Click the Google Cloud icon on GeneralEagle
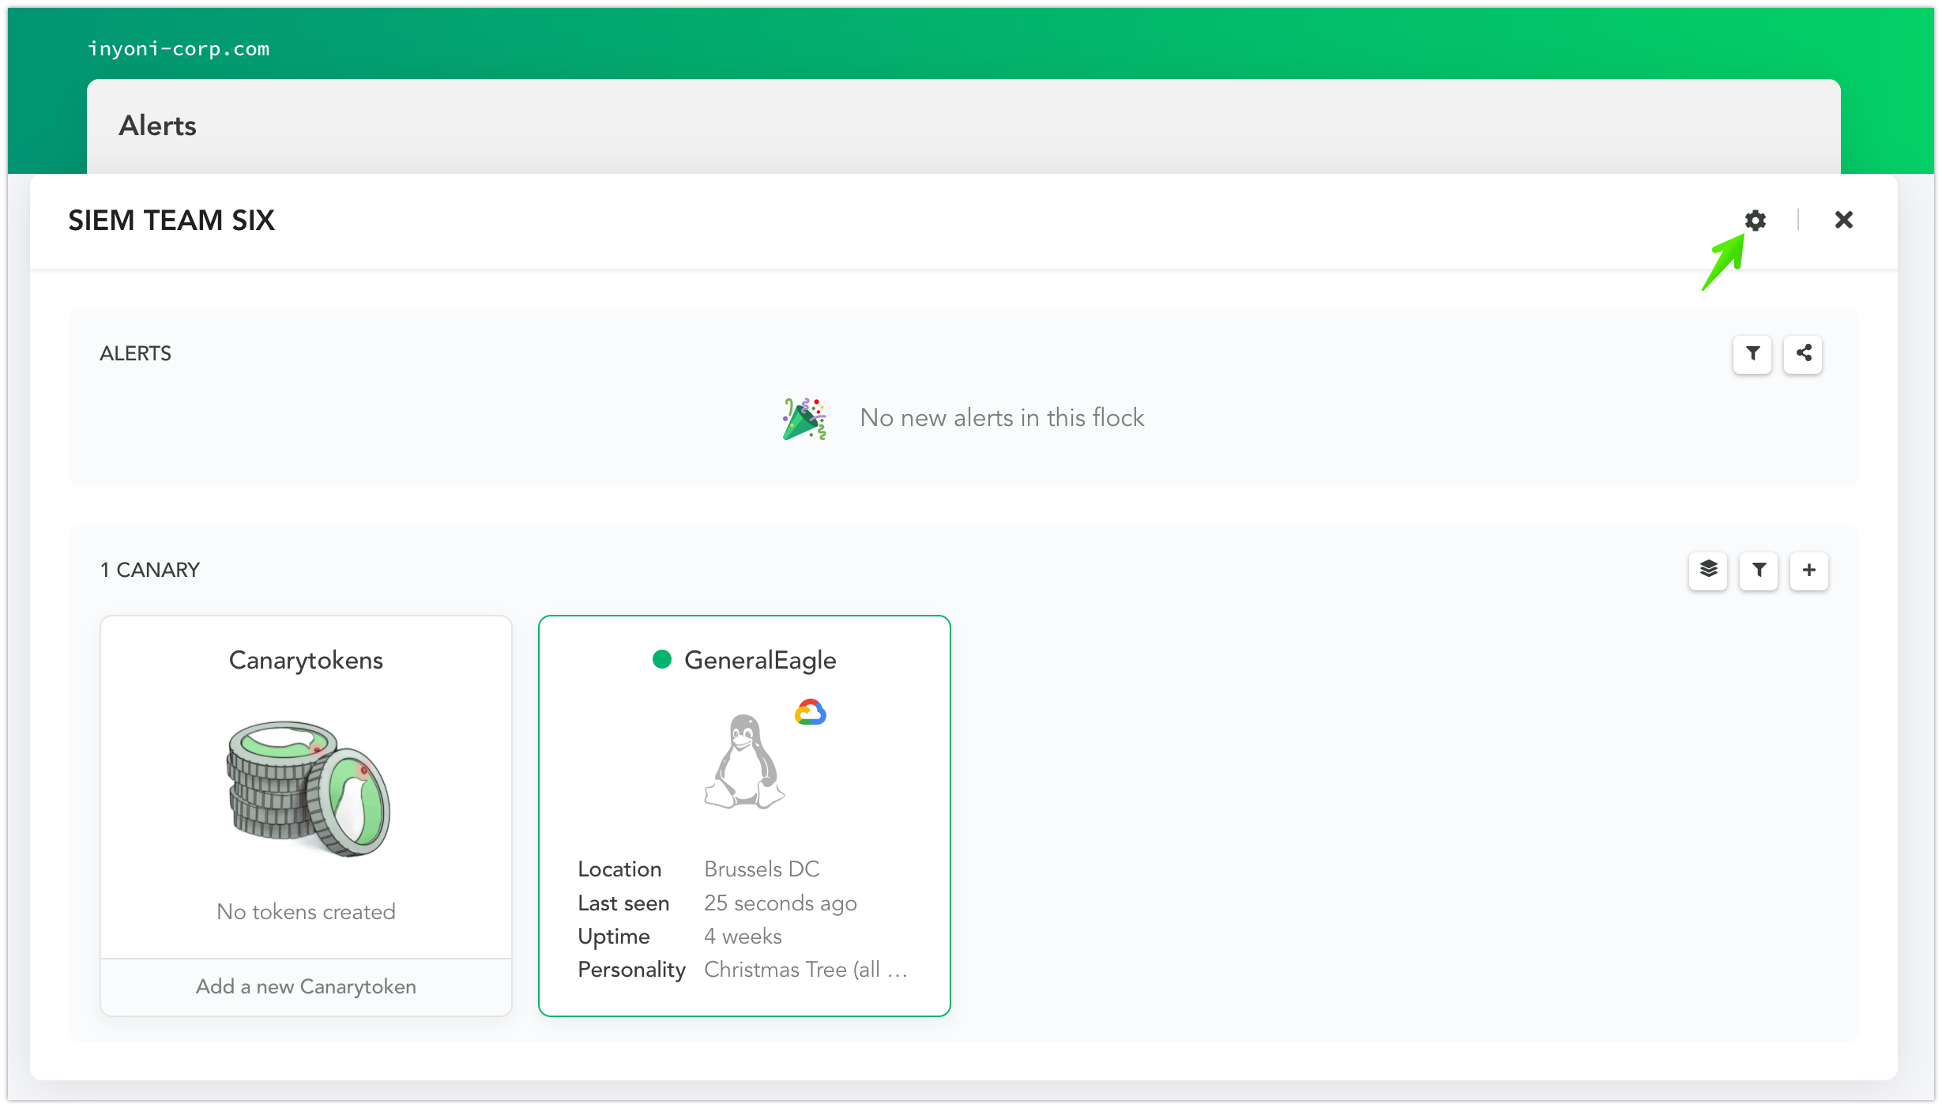Viewport: 1942px width, 1108px height. 810,712
